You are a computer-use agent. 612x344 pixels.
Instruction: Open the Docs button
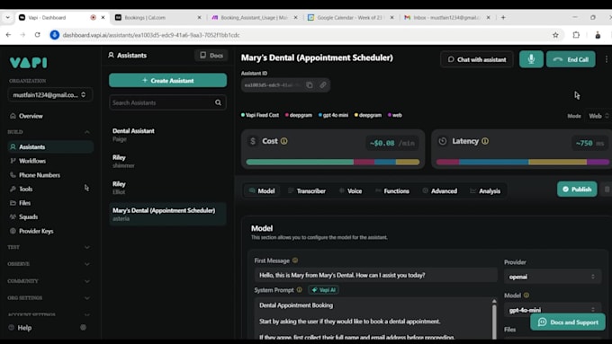click(x=211, y=56)
